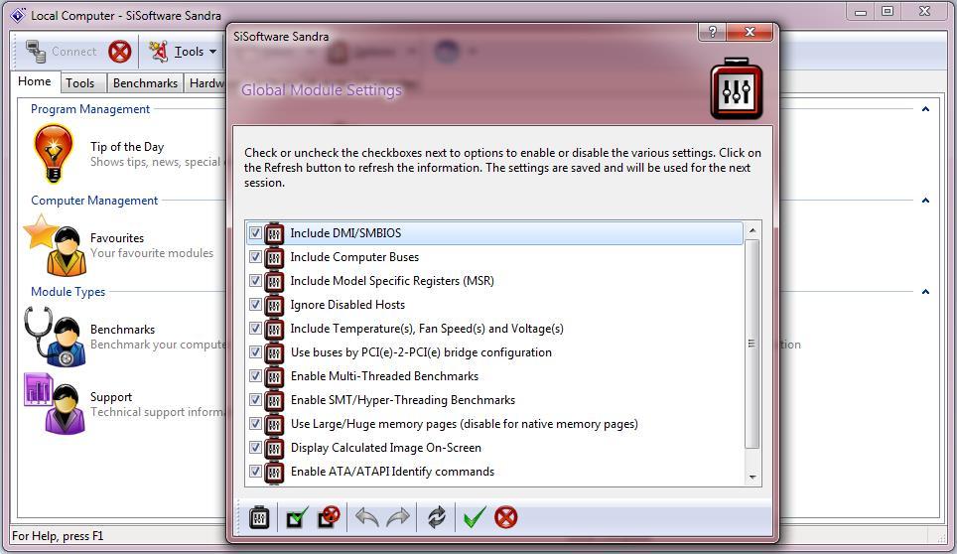Disable SMT/Hyper-Threading Benchmarks checkbox
This screenshot has height=554, width=957.
click(255, 400)
